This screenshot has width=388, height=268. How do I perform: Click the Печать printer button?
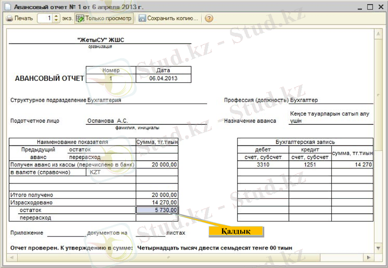point(20,18)
